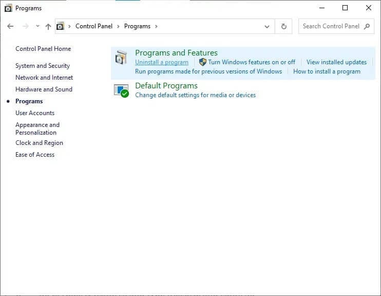The image size is (381, 296).
Task: Expand the chevron before Control Panel breadcrumb
Action: [x=69, y=26]
